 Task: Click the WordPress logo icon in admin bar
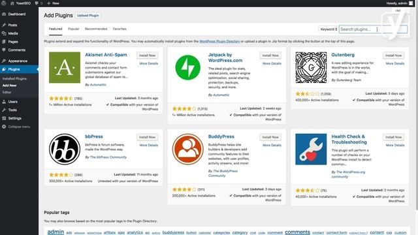[4, 3]
